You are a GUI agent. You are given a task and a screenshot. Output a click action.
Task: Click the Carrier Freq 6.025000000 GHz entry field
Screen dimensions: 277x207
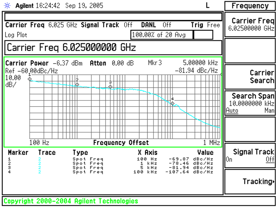pos(113,48)
